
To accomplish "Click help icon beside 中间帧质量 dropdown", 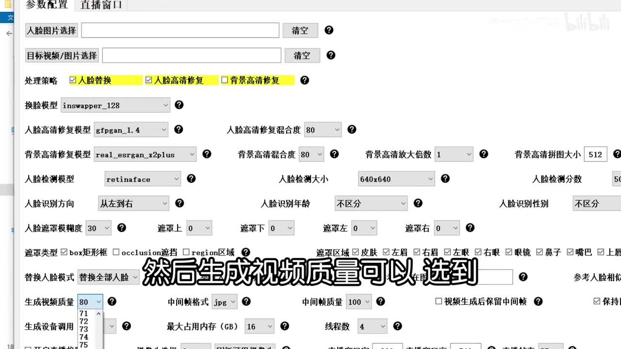I will (x=380, y=301).
